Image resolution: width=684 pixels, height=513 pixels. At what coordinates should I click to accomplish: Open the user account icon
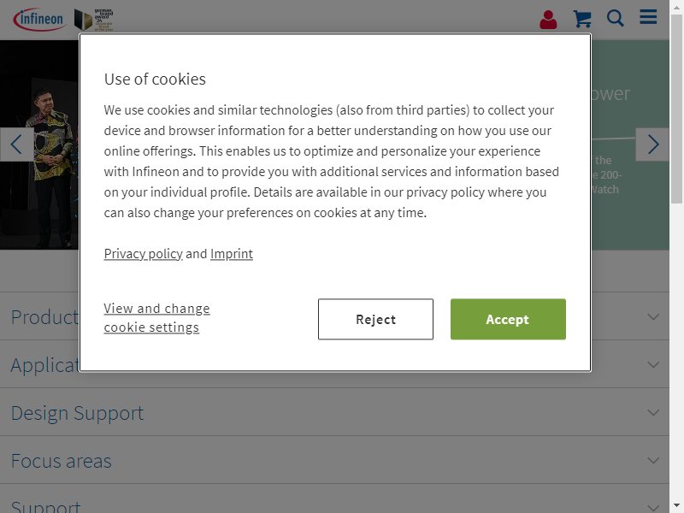coord(548,20)
